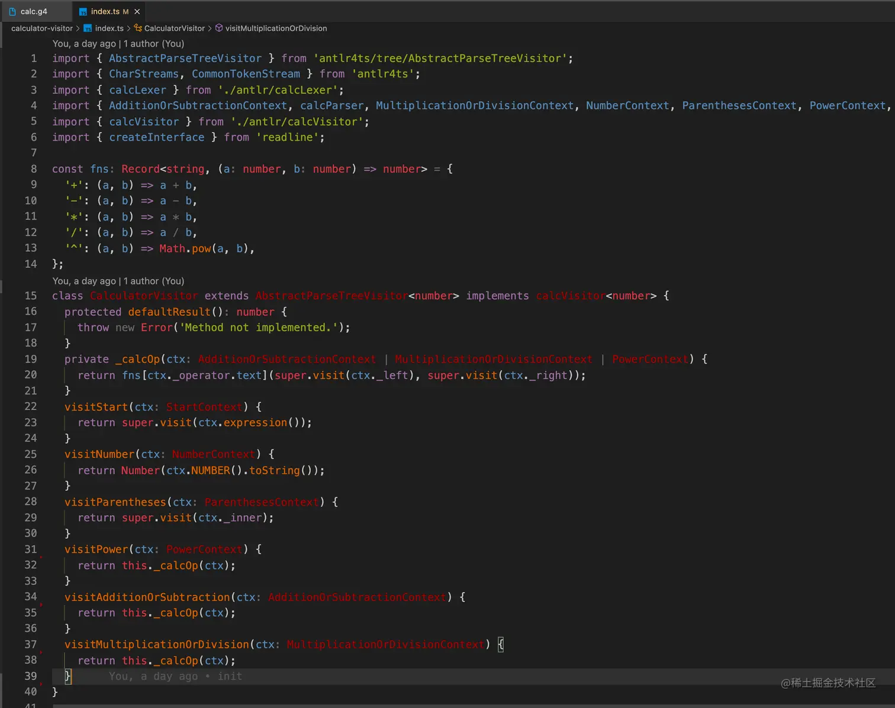This screenshot has width=895, height=708.
Task: Open index.ts breadcrumb item
Action: point(109,28)
